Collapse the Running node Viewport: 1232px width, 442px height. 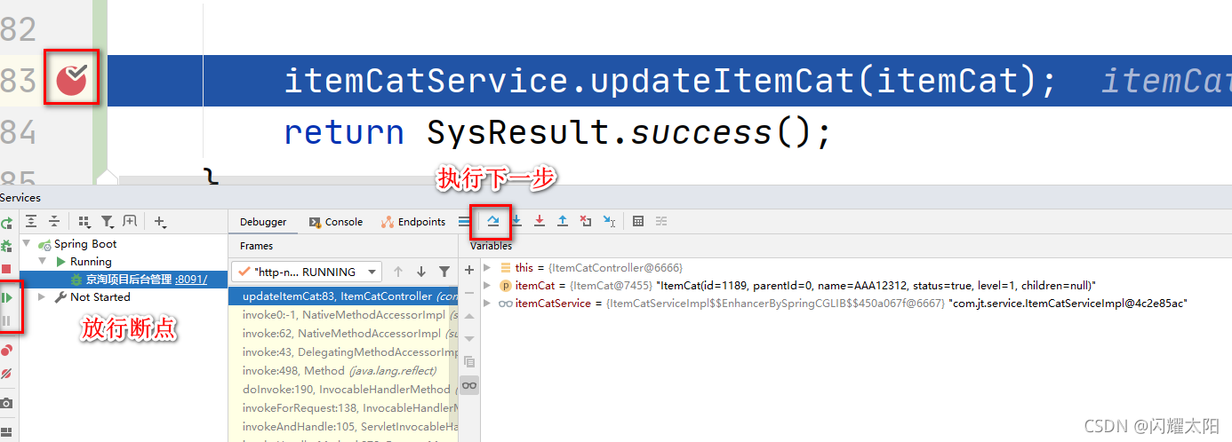click(x=42, y=262)
